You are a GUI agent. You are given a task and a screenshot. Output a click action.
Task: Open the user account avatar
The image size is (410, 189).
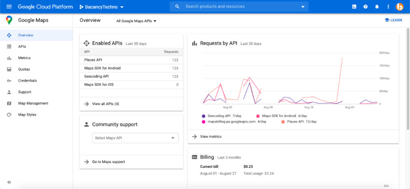pos(400,7)
